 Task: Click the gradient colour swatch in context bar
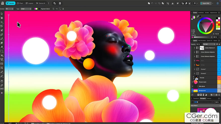36,9
